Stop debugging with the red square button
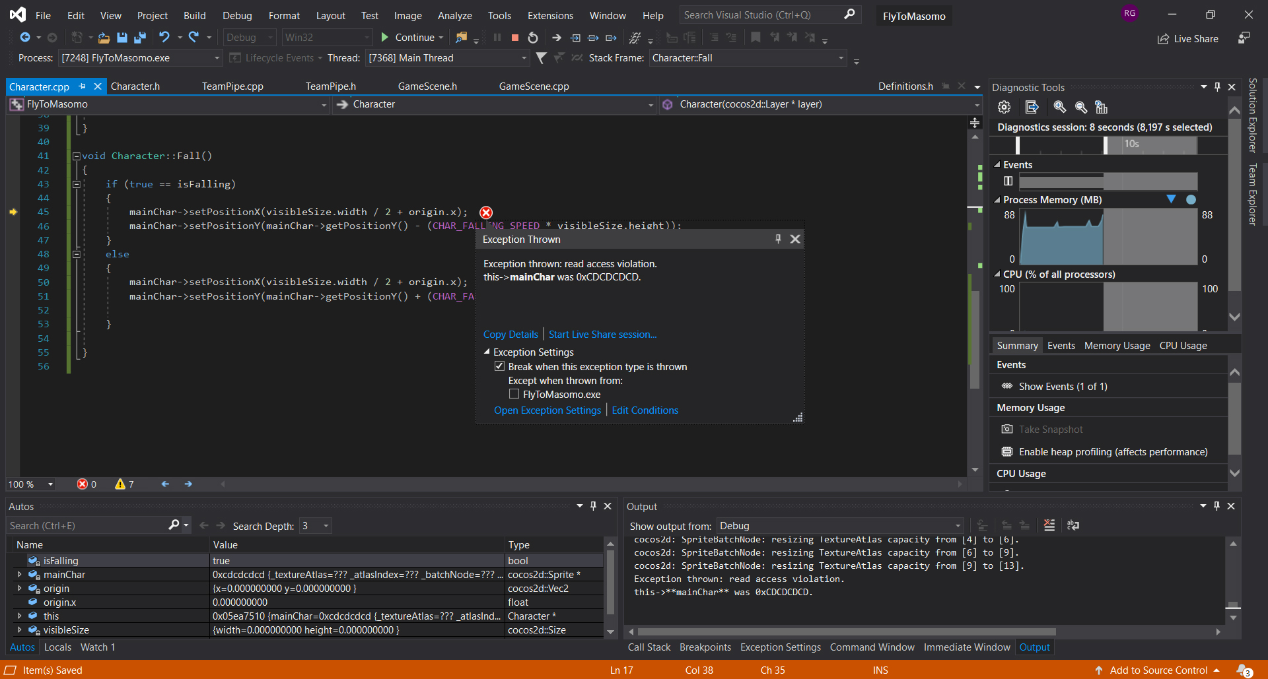The image size is (1268, 679). (515, 38)
